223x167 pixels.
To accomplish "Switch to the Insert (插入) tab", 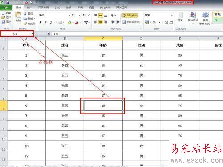I will 29,8.
